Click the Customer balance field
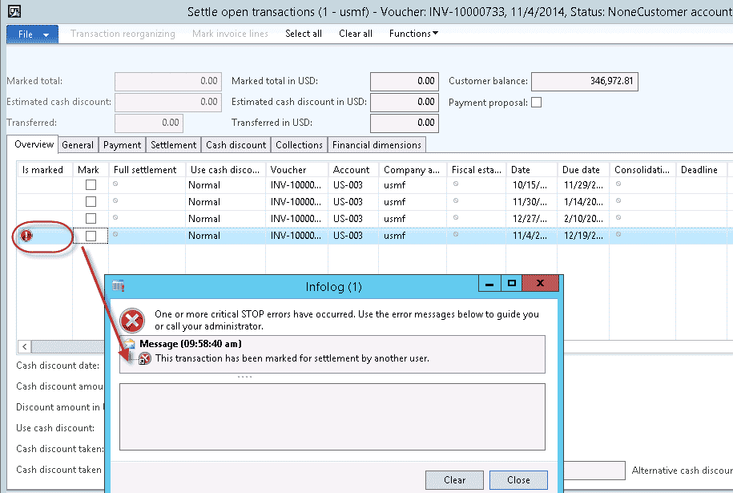 pos(585,82)
